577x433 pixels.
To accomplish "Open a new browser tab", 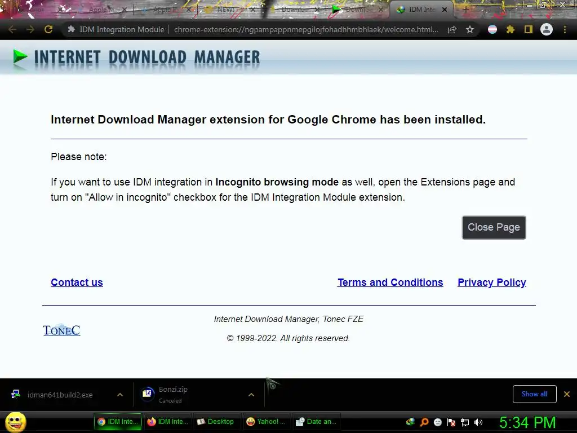I will [465, 10].
